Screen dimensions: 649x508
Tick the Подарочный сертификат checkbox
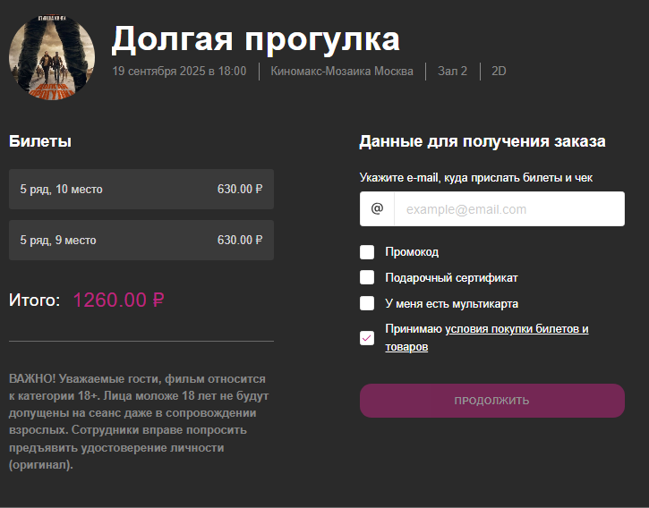(367, 277)
